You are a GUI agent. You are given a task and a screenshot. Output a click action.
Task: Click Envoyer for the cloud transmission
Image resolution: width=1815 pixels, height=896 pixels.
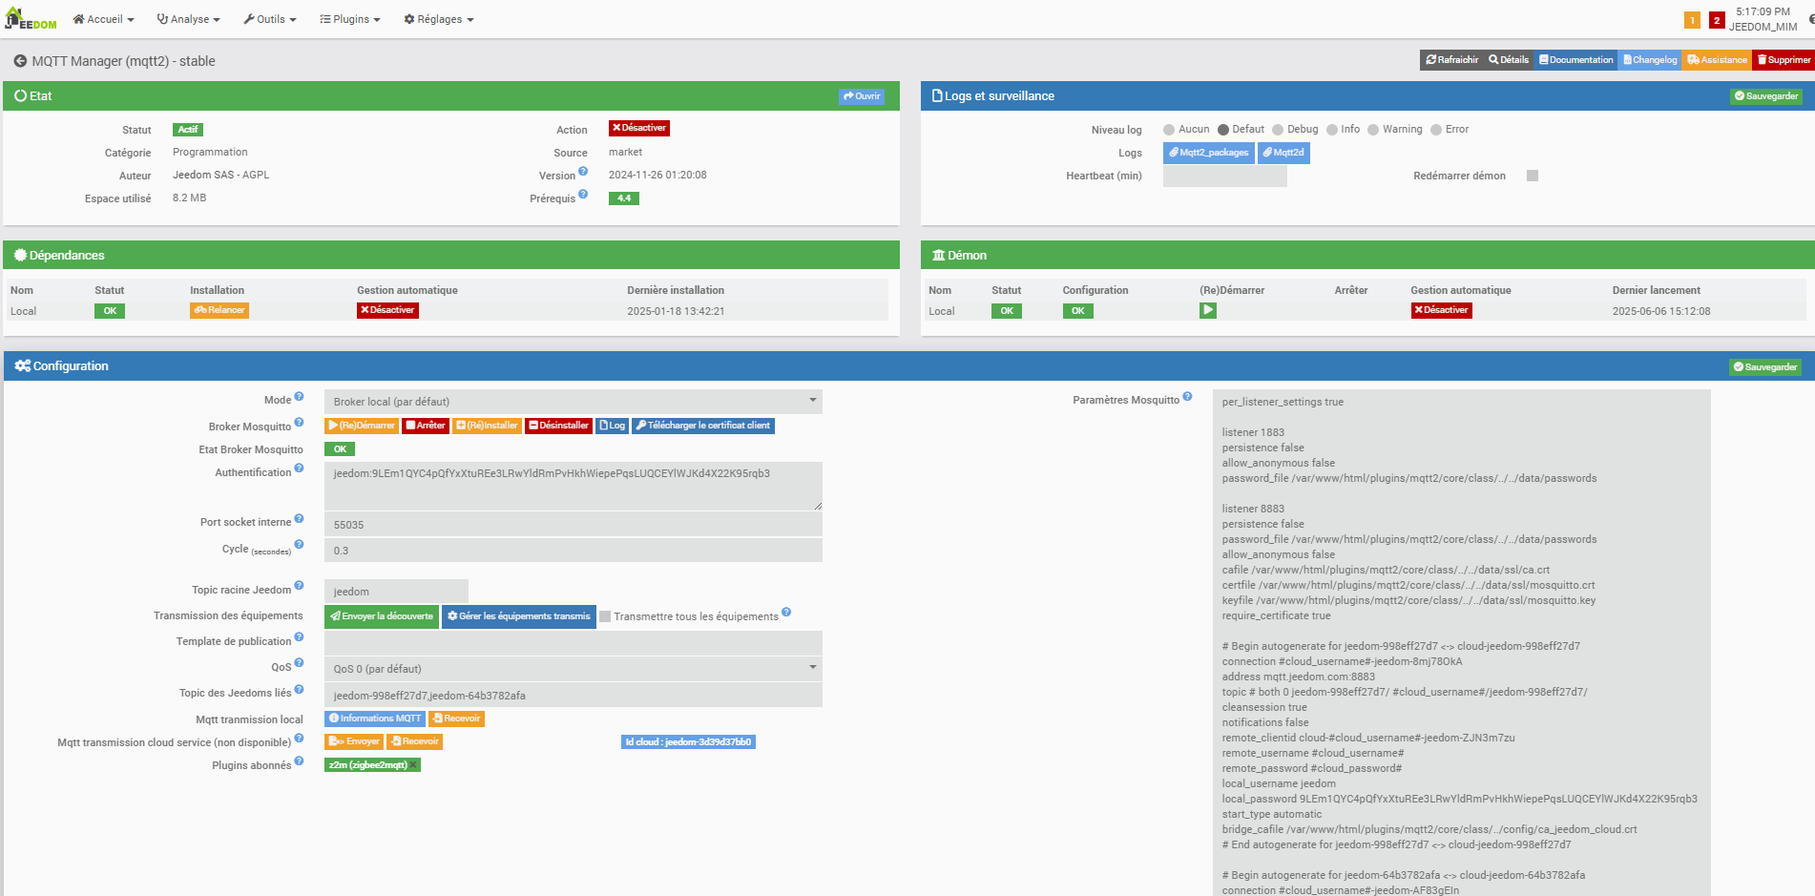coord(354,741)
